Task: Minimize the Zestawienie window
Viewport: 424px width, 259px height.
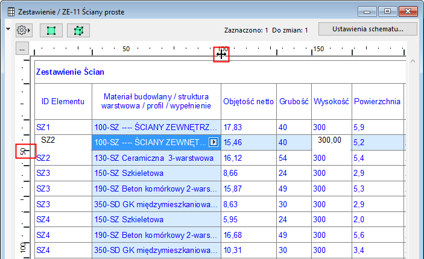Action: 367,11
